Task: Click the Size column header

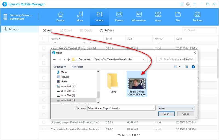Action: coord(129,39)
